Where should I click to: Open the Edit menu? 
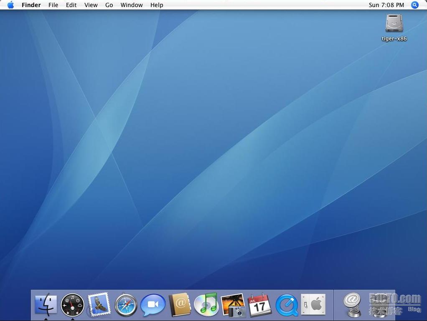pyautogui.click(x=71, y=5)
